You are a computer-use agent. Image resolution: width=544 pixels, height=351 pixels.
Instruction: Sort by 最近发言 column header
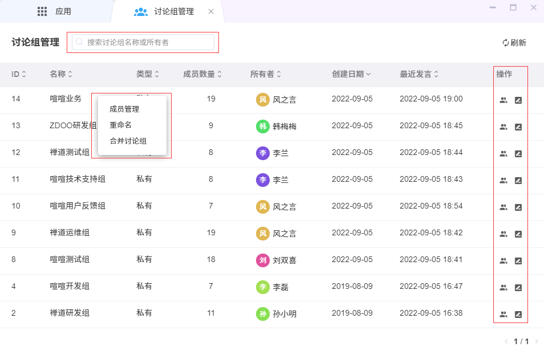419,74
